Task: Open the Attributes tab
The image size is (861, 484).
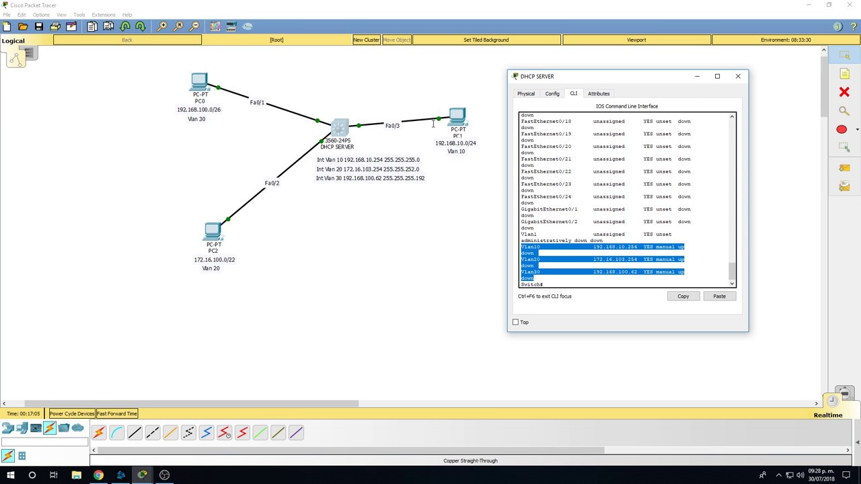Action: pyautogui.click(x=599, y=93)
